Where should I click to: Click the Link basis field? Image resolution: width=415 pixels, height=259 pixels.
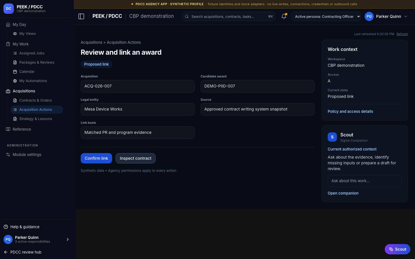[x=138, y=133]
